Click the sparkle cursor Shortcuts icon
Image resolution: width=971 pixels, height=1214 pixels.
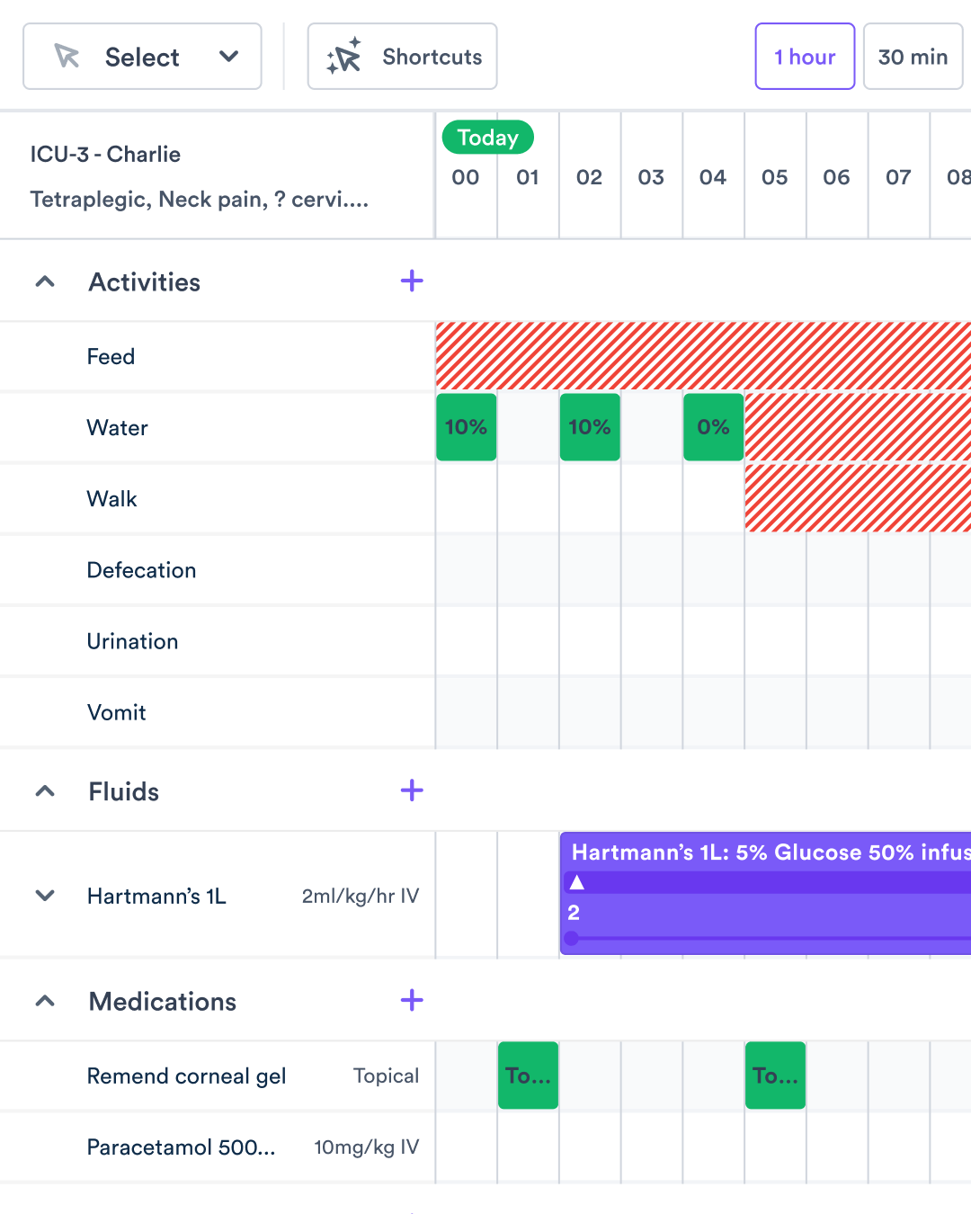coord(344,57)
